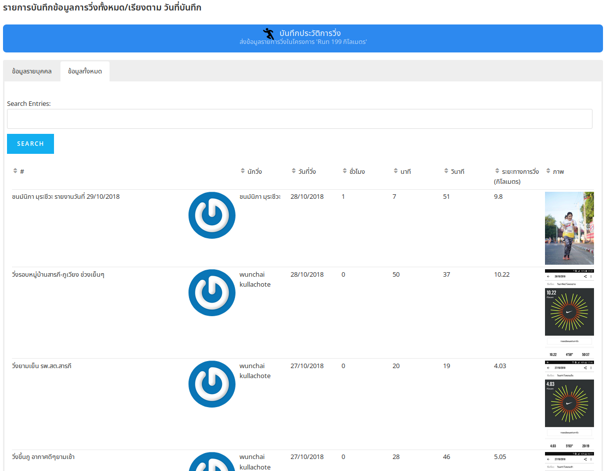Click the entry title ชนม์นิภา มุระชีวะ รายงานวันที่ 29/10/2018
Viewport: 608px width, 471px height.
[x=66, y=197]
